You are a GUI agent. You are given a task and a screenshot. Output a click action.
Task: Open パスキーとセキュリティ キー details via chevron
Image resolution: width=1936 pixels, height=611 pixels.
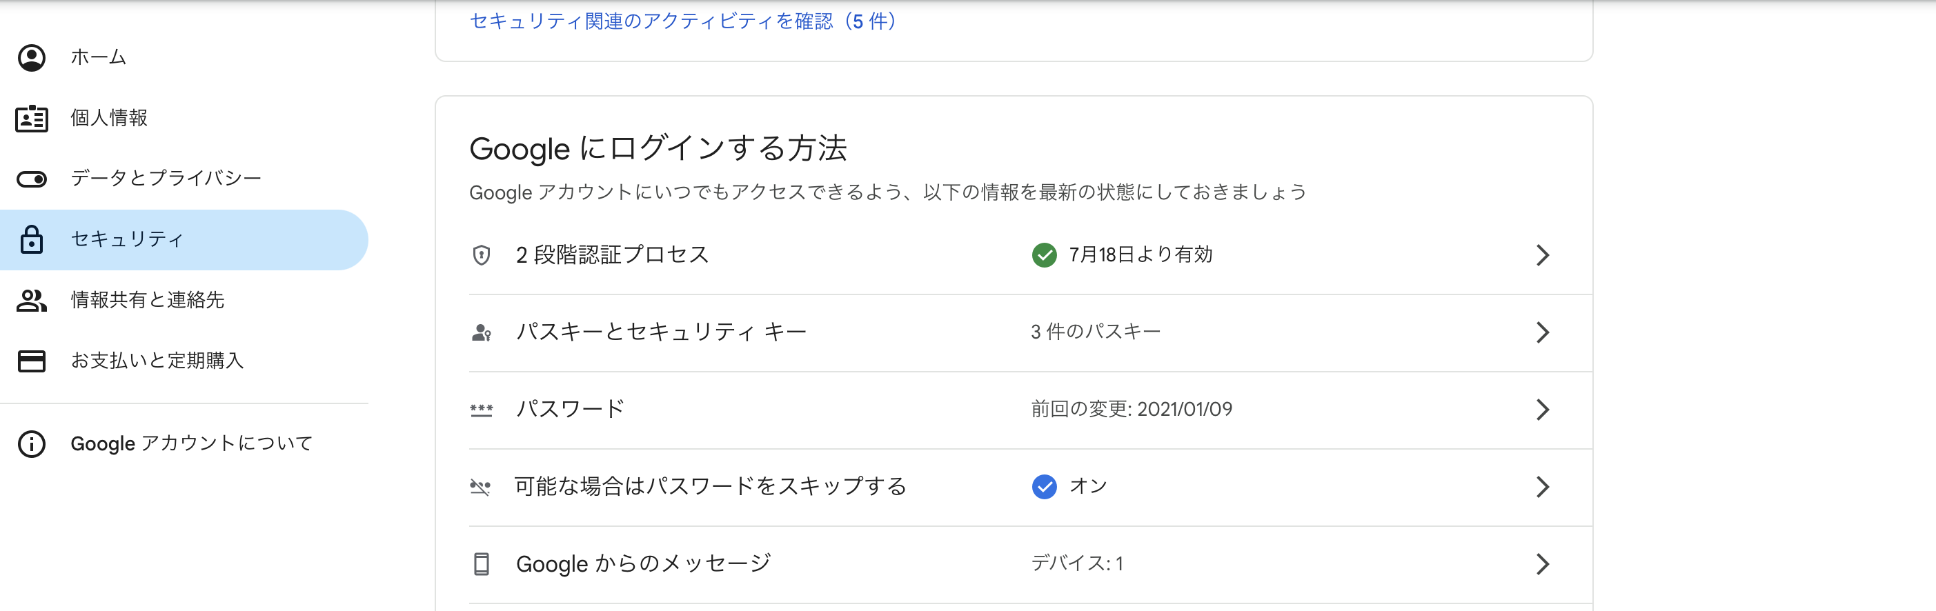pos(1544,333)
